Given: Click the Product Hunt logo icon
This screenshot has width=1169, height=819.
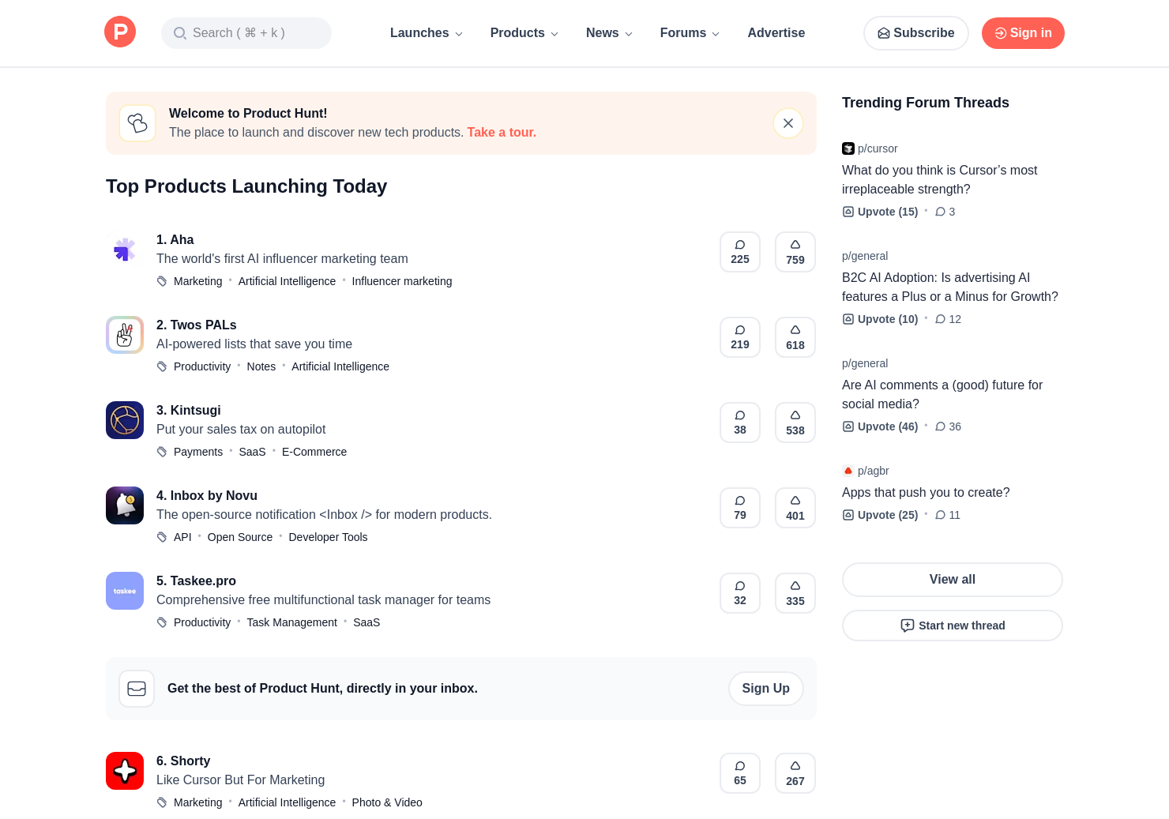Looking at the screenshot, I should pos(120,32).
